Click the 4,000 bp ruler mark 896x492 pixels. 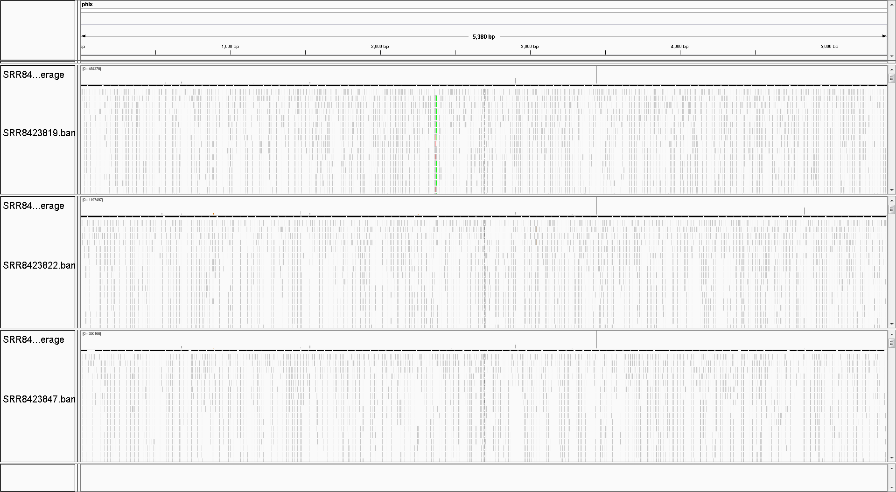click(679, 47)
